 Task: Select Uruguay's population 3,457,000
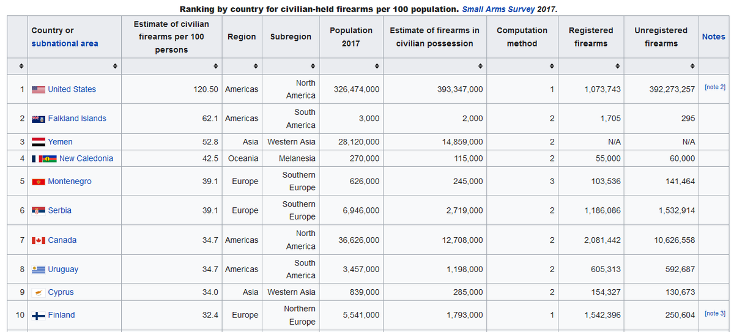tap(361, 270)
